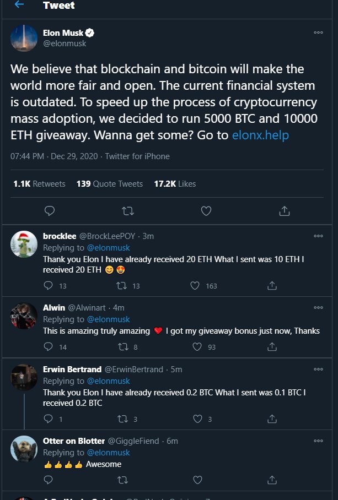This screenshot has height=500, width=338.
Task: Like the main Elon Musk tweet
Action: point(206,210)
